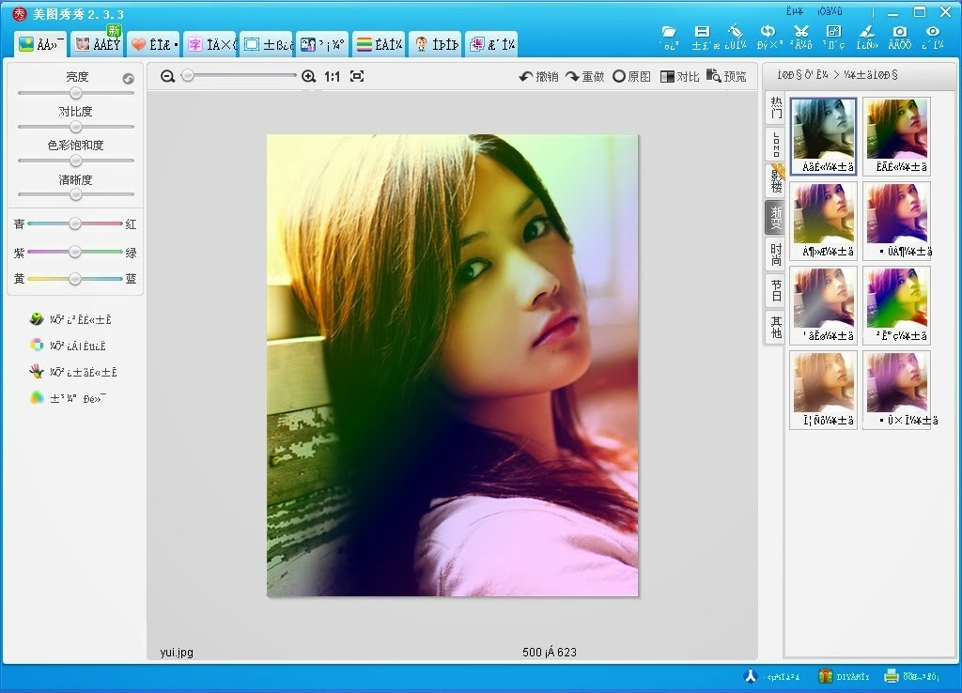The width and height of the screenshot is (962, 693).
Task: Click the zoom in magnifier icon
Action: pyautogui.click(x=308, y=76)
